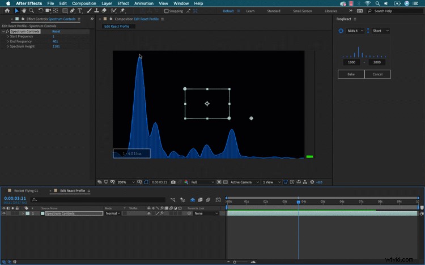The height and width of the screenshot is (265, 425).
Task: Switch to Rocket Flying 01 timeline tab
Action: point(26,191)
